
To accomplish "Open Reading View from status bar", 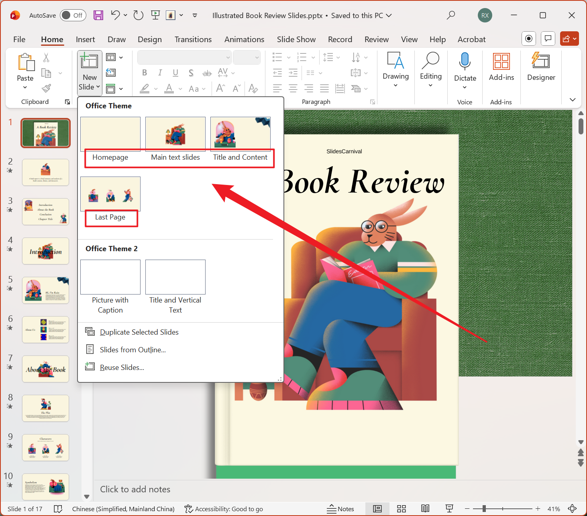I will 425,509.
